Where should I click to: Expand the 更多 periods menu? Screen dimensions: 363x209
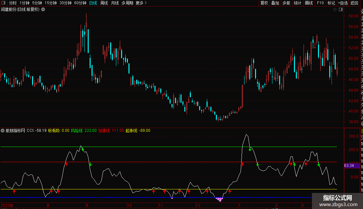click(x=141, y=3)
